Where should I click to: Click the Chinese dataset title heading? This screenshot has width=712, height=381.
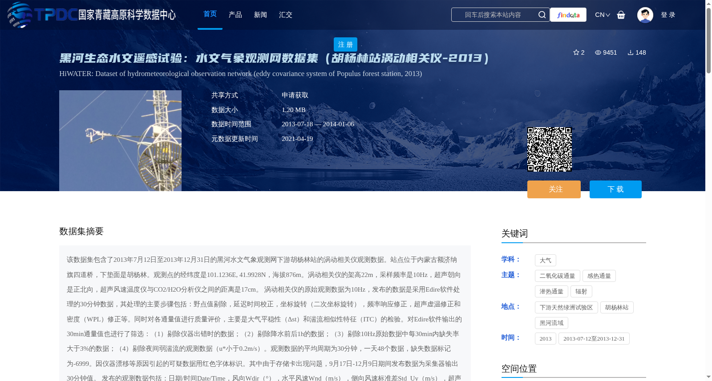[x=275, y=58]
